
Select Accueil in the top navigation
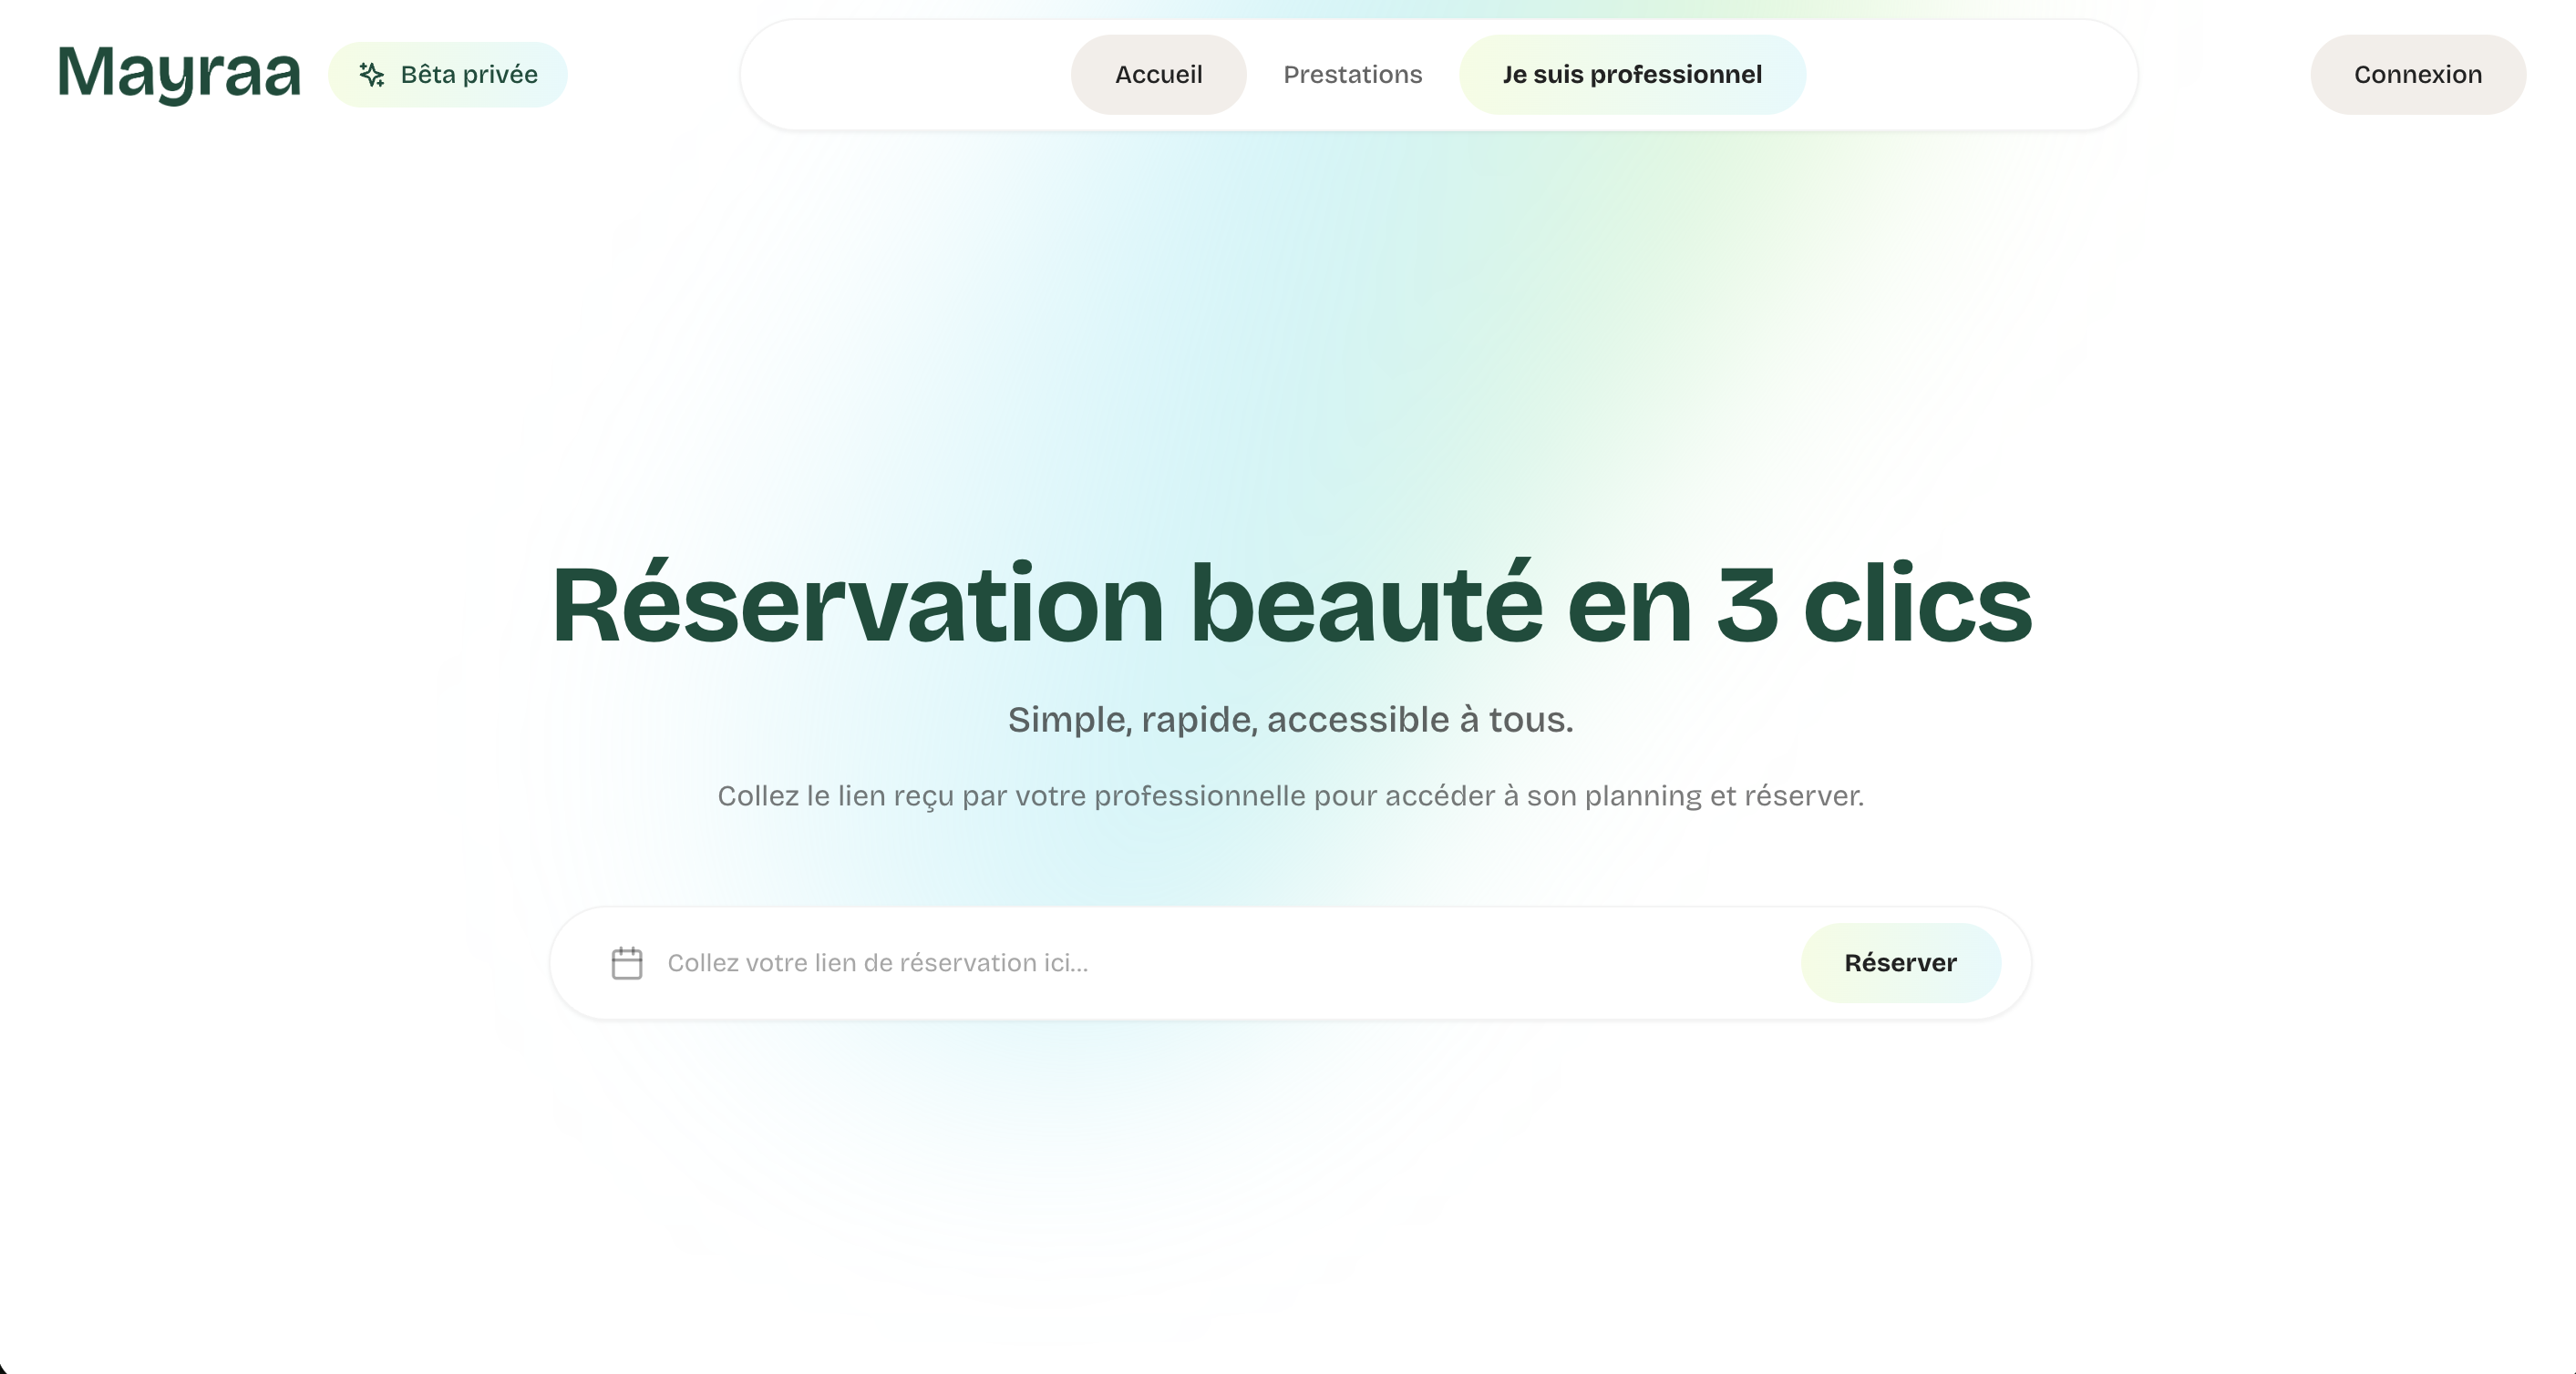click(x=1158, y=73)
